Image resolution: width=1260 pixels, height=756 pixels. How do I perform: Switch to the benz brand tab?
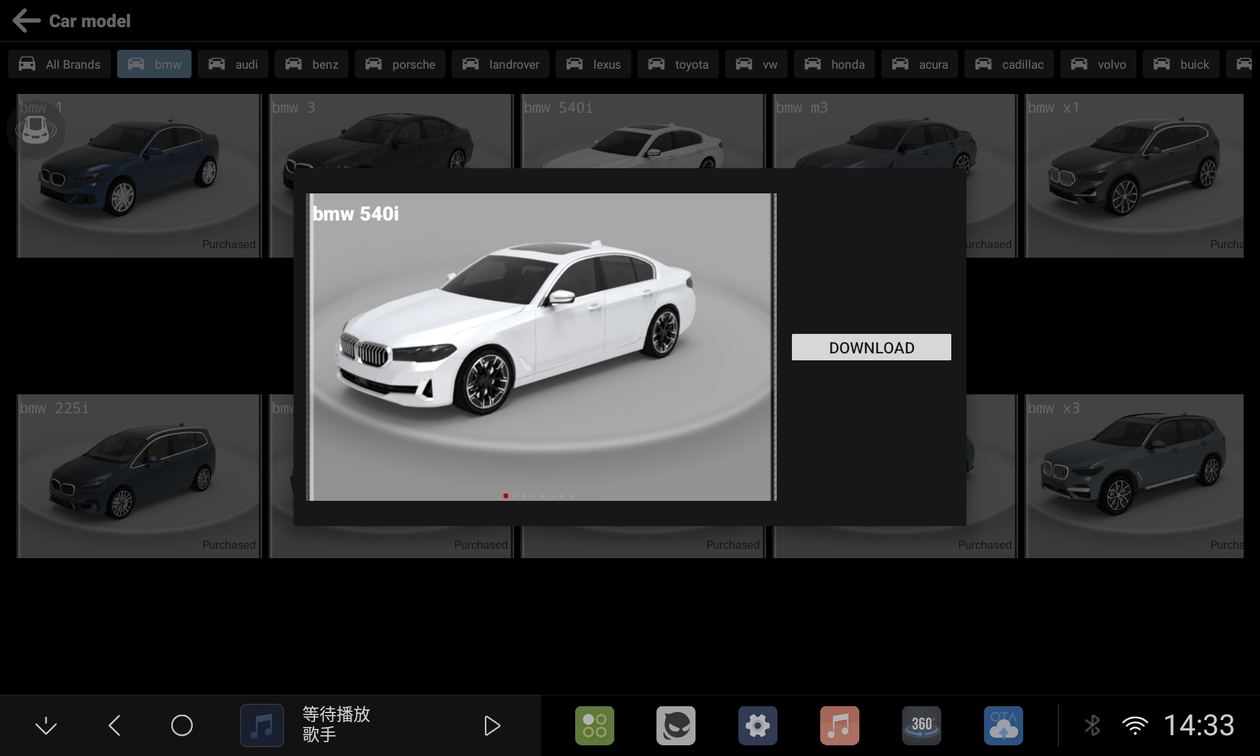311,64
